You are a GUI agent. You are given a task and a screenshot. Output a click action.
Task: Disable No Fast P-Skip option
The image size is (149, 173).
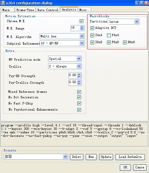tap(79, 104)
